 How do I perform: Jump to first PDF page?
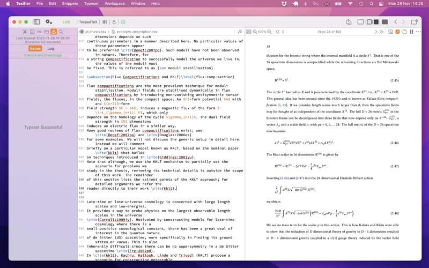278,32
